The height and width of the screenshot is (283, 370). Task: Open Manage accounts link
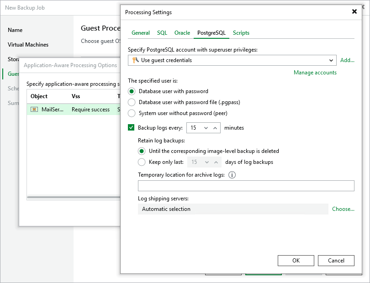pyautogui.click(x=315, y=72)
